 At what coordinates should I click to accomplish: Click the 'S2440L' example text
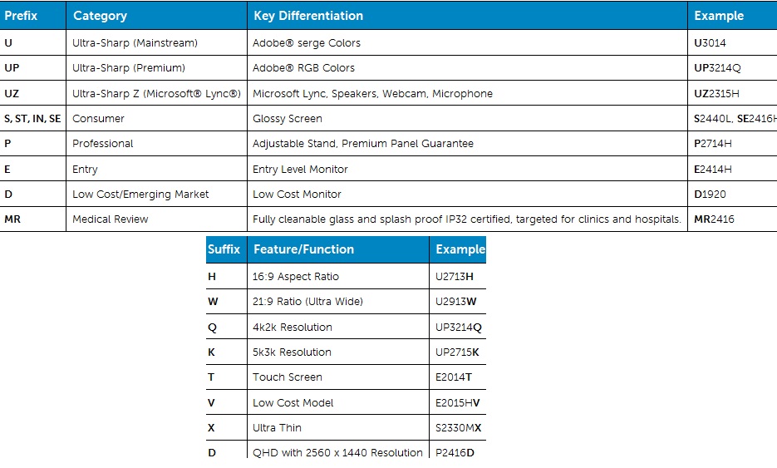713,119
